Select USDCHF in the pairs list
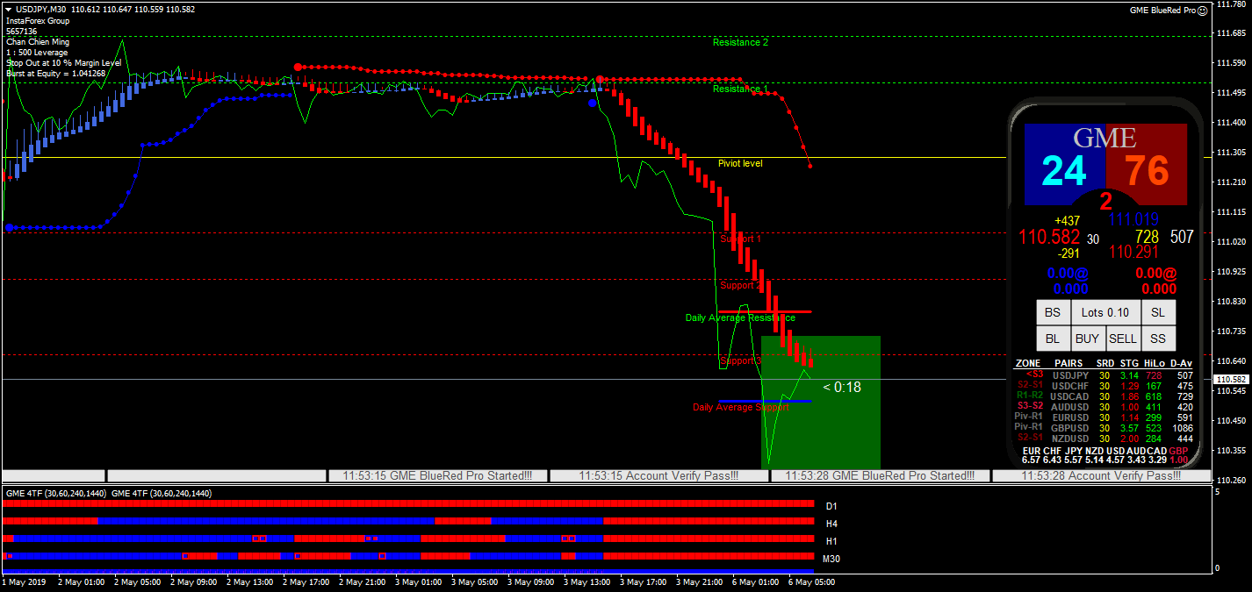Image resolution: width=1252 pixels, height=592 pixels. point(1072,386)
